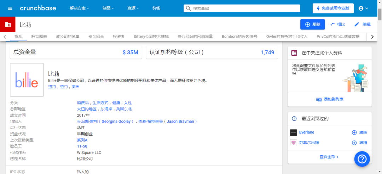Open the 女性 category link
The image size is (382, 174).
pos(128,103)
